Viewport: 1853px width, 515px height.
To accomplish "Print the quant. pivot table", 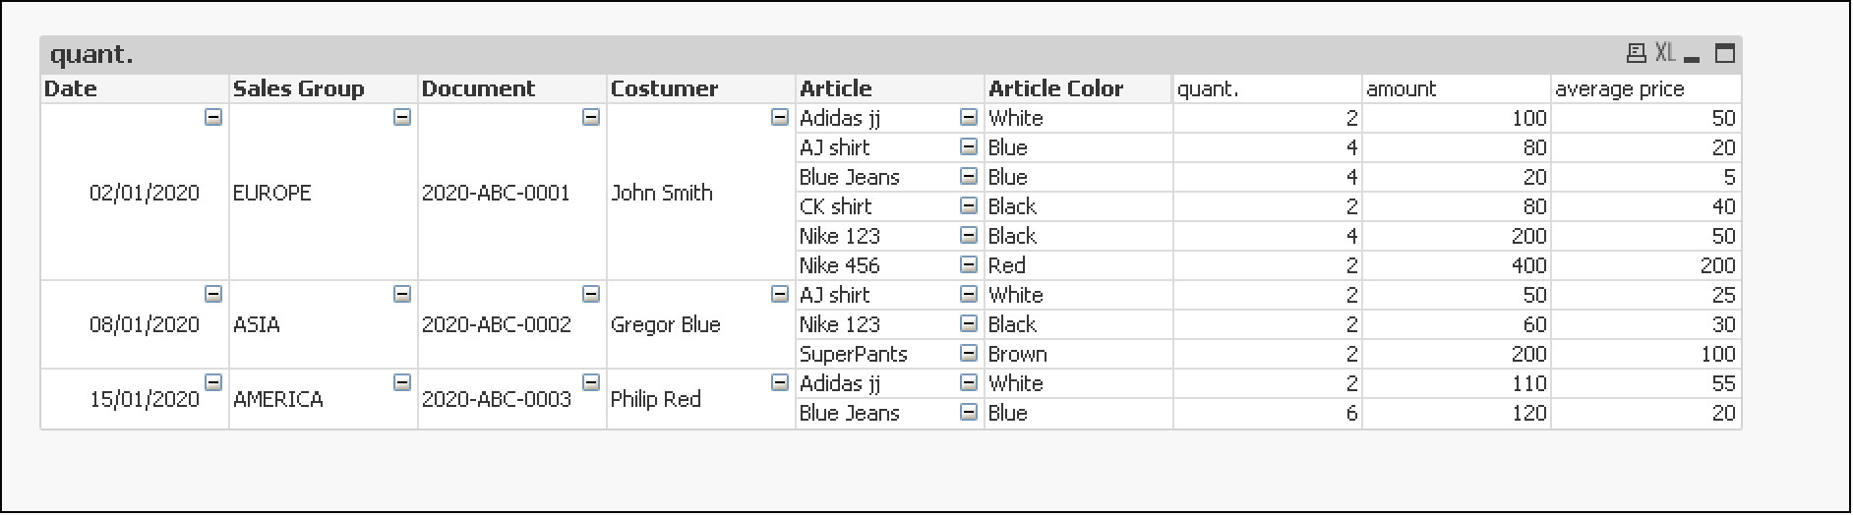I will (x=1636, y=53).
